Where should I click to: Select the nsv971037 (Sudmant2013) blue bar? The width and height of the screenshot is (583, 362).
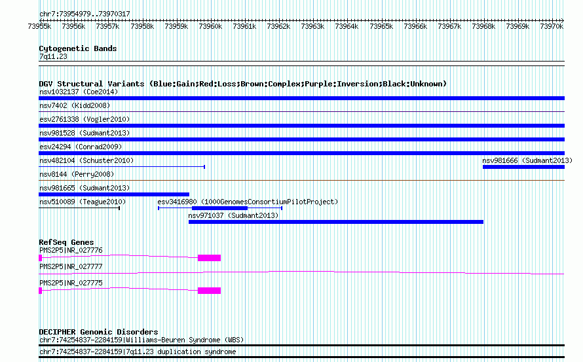click(336, 222)
